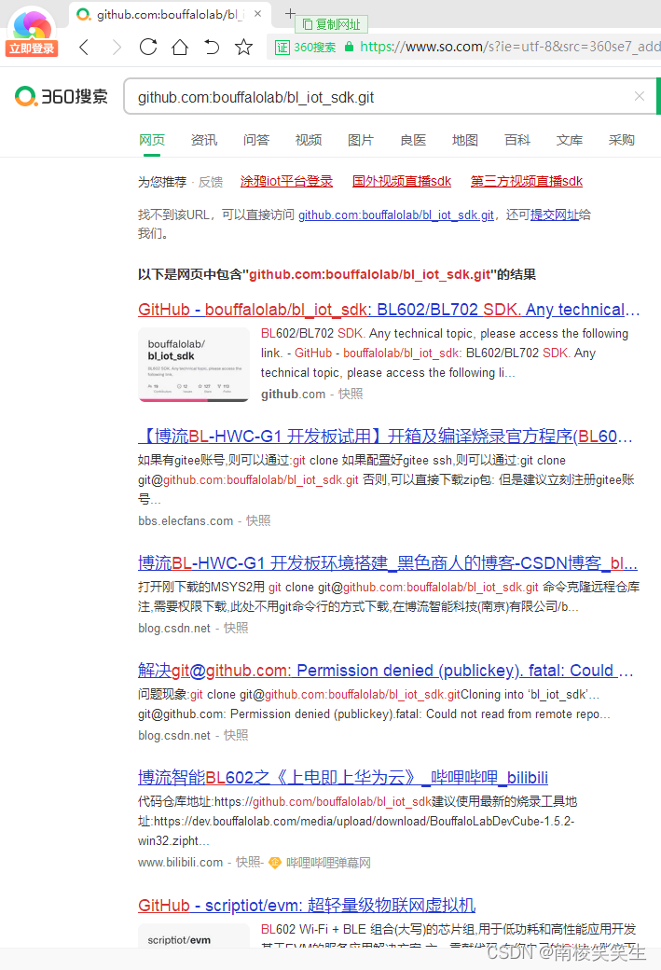Open 快照 for the github.com result
The width and height of the screenshot is (661, 970).
(x=351, y=394)
